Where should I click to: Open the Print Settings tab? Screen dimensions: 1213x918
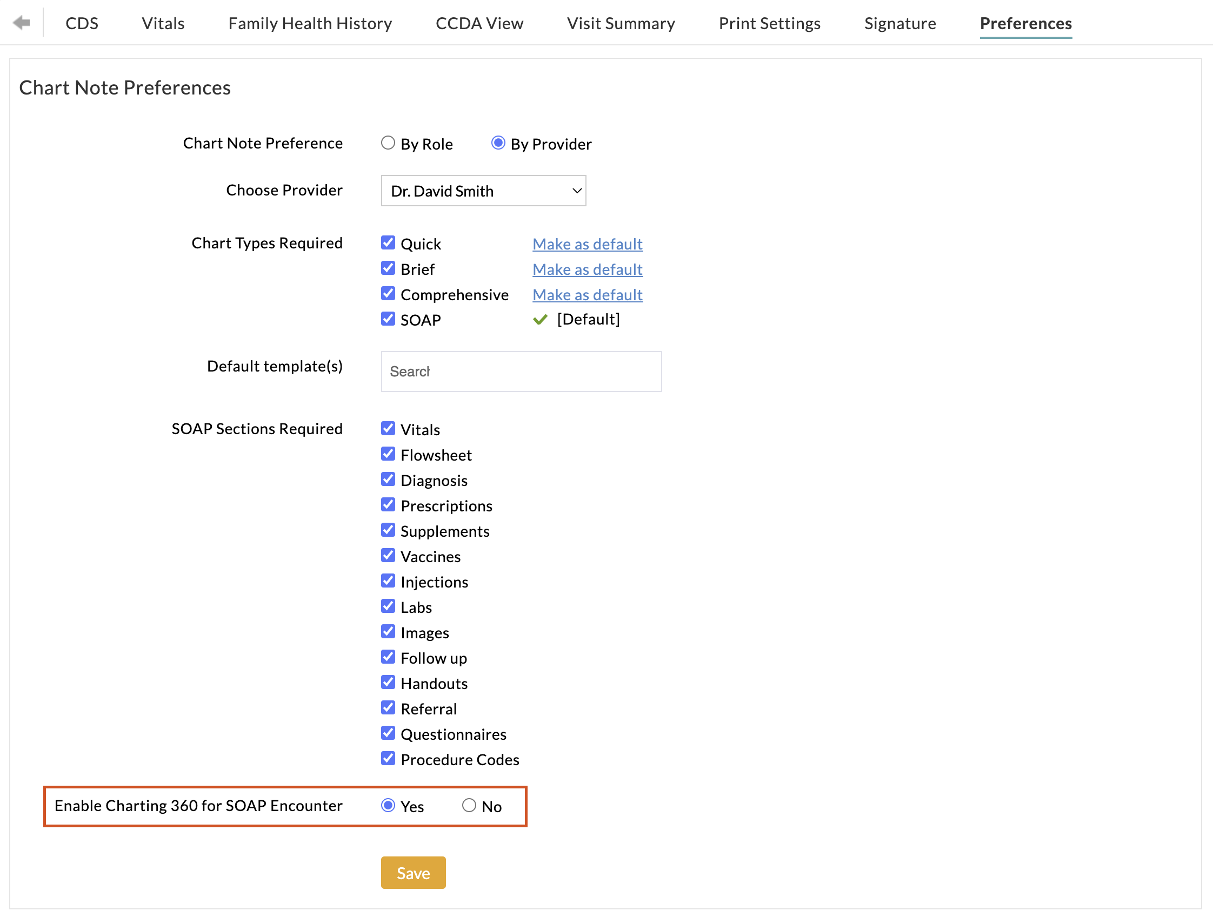click(x=769, y=24)
